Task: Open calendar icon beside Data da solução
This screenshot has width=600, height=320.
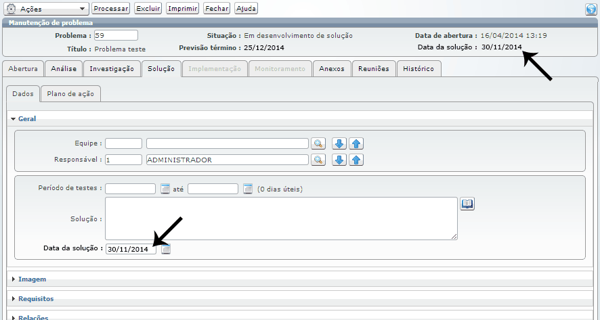Action: pyautogui.click(x=167, y=249)
